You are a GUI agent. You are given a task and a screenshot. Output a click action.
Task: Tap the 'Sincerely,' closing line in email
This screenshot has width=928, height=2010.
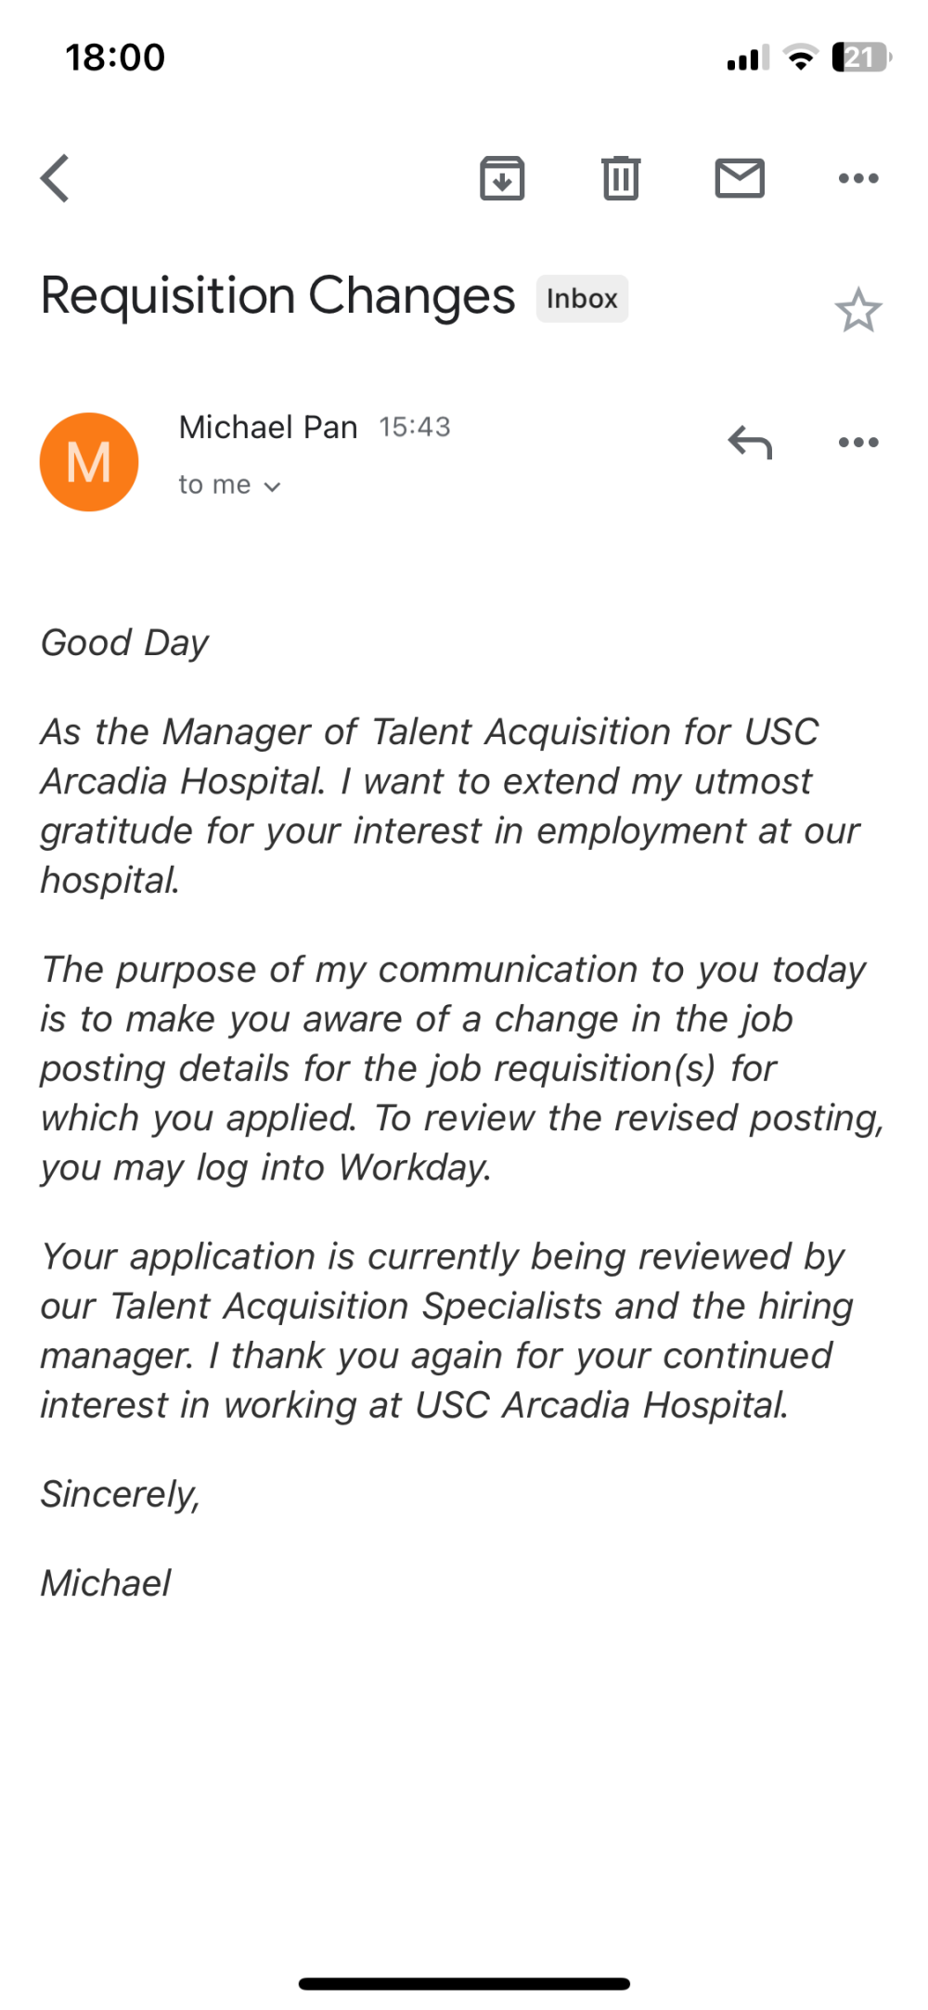click(x=121, y=1494)
